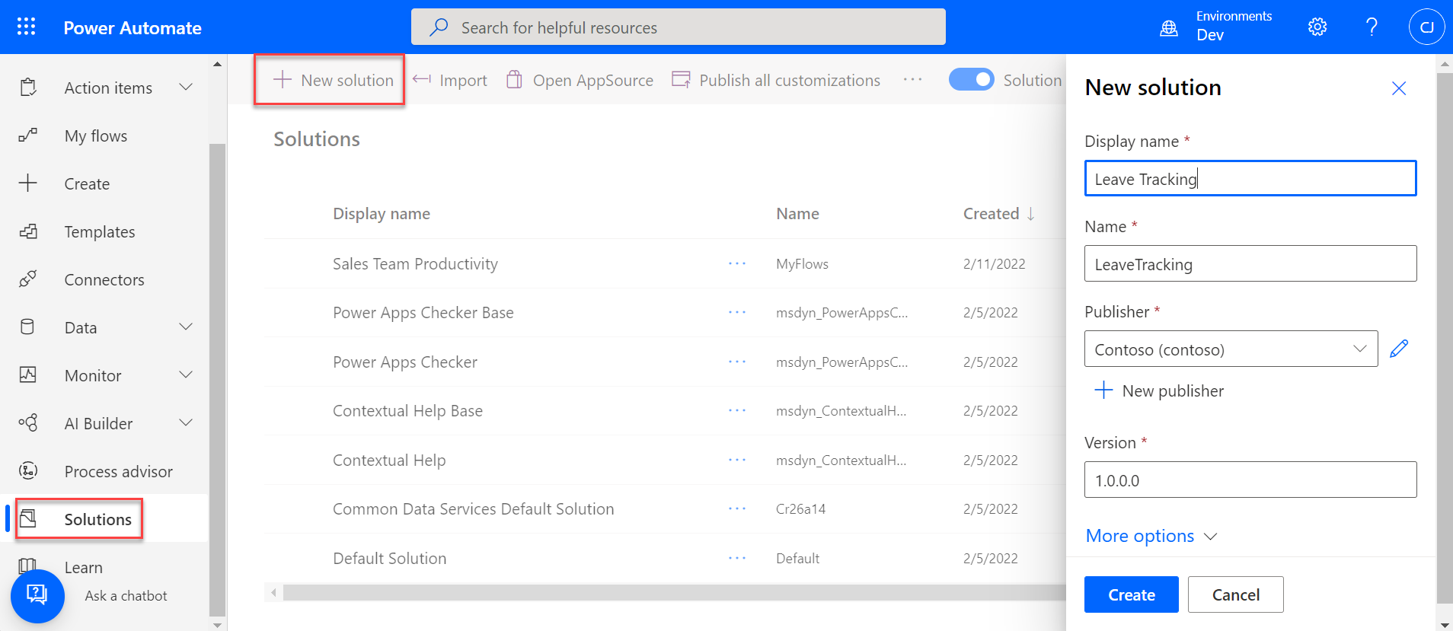Toggle the Solution switch off
The width and height of the screenshot is (1453, 631).
pyautogui.click(x=971, y=80)
